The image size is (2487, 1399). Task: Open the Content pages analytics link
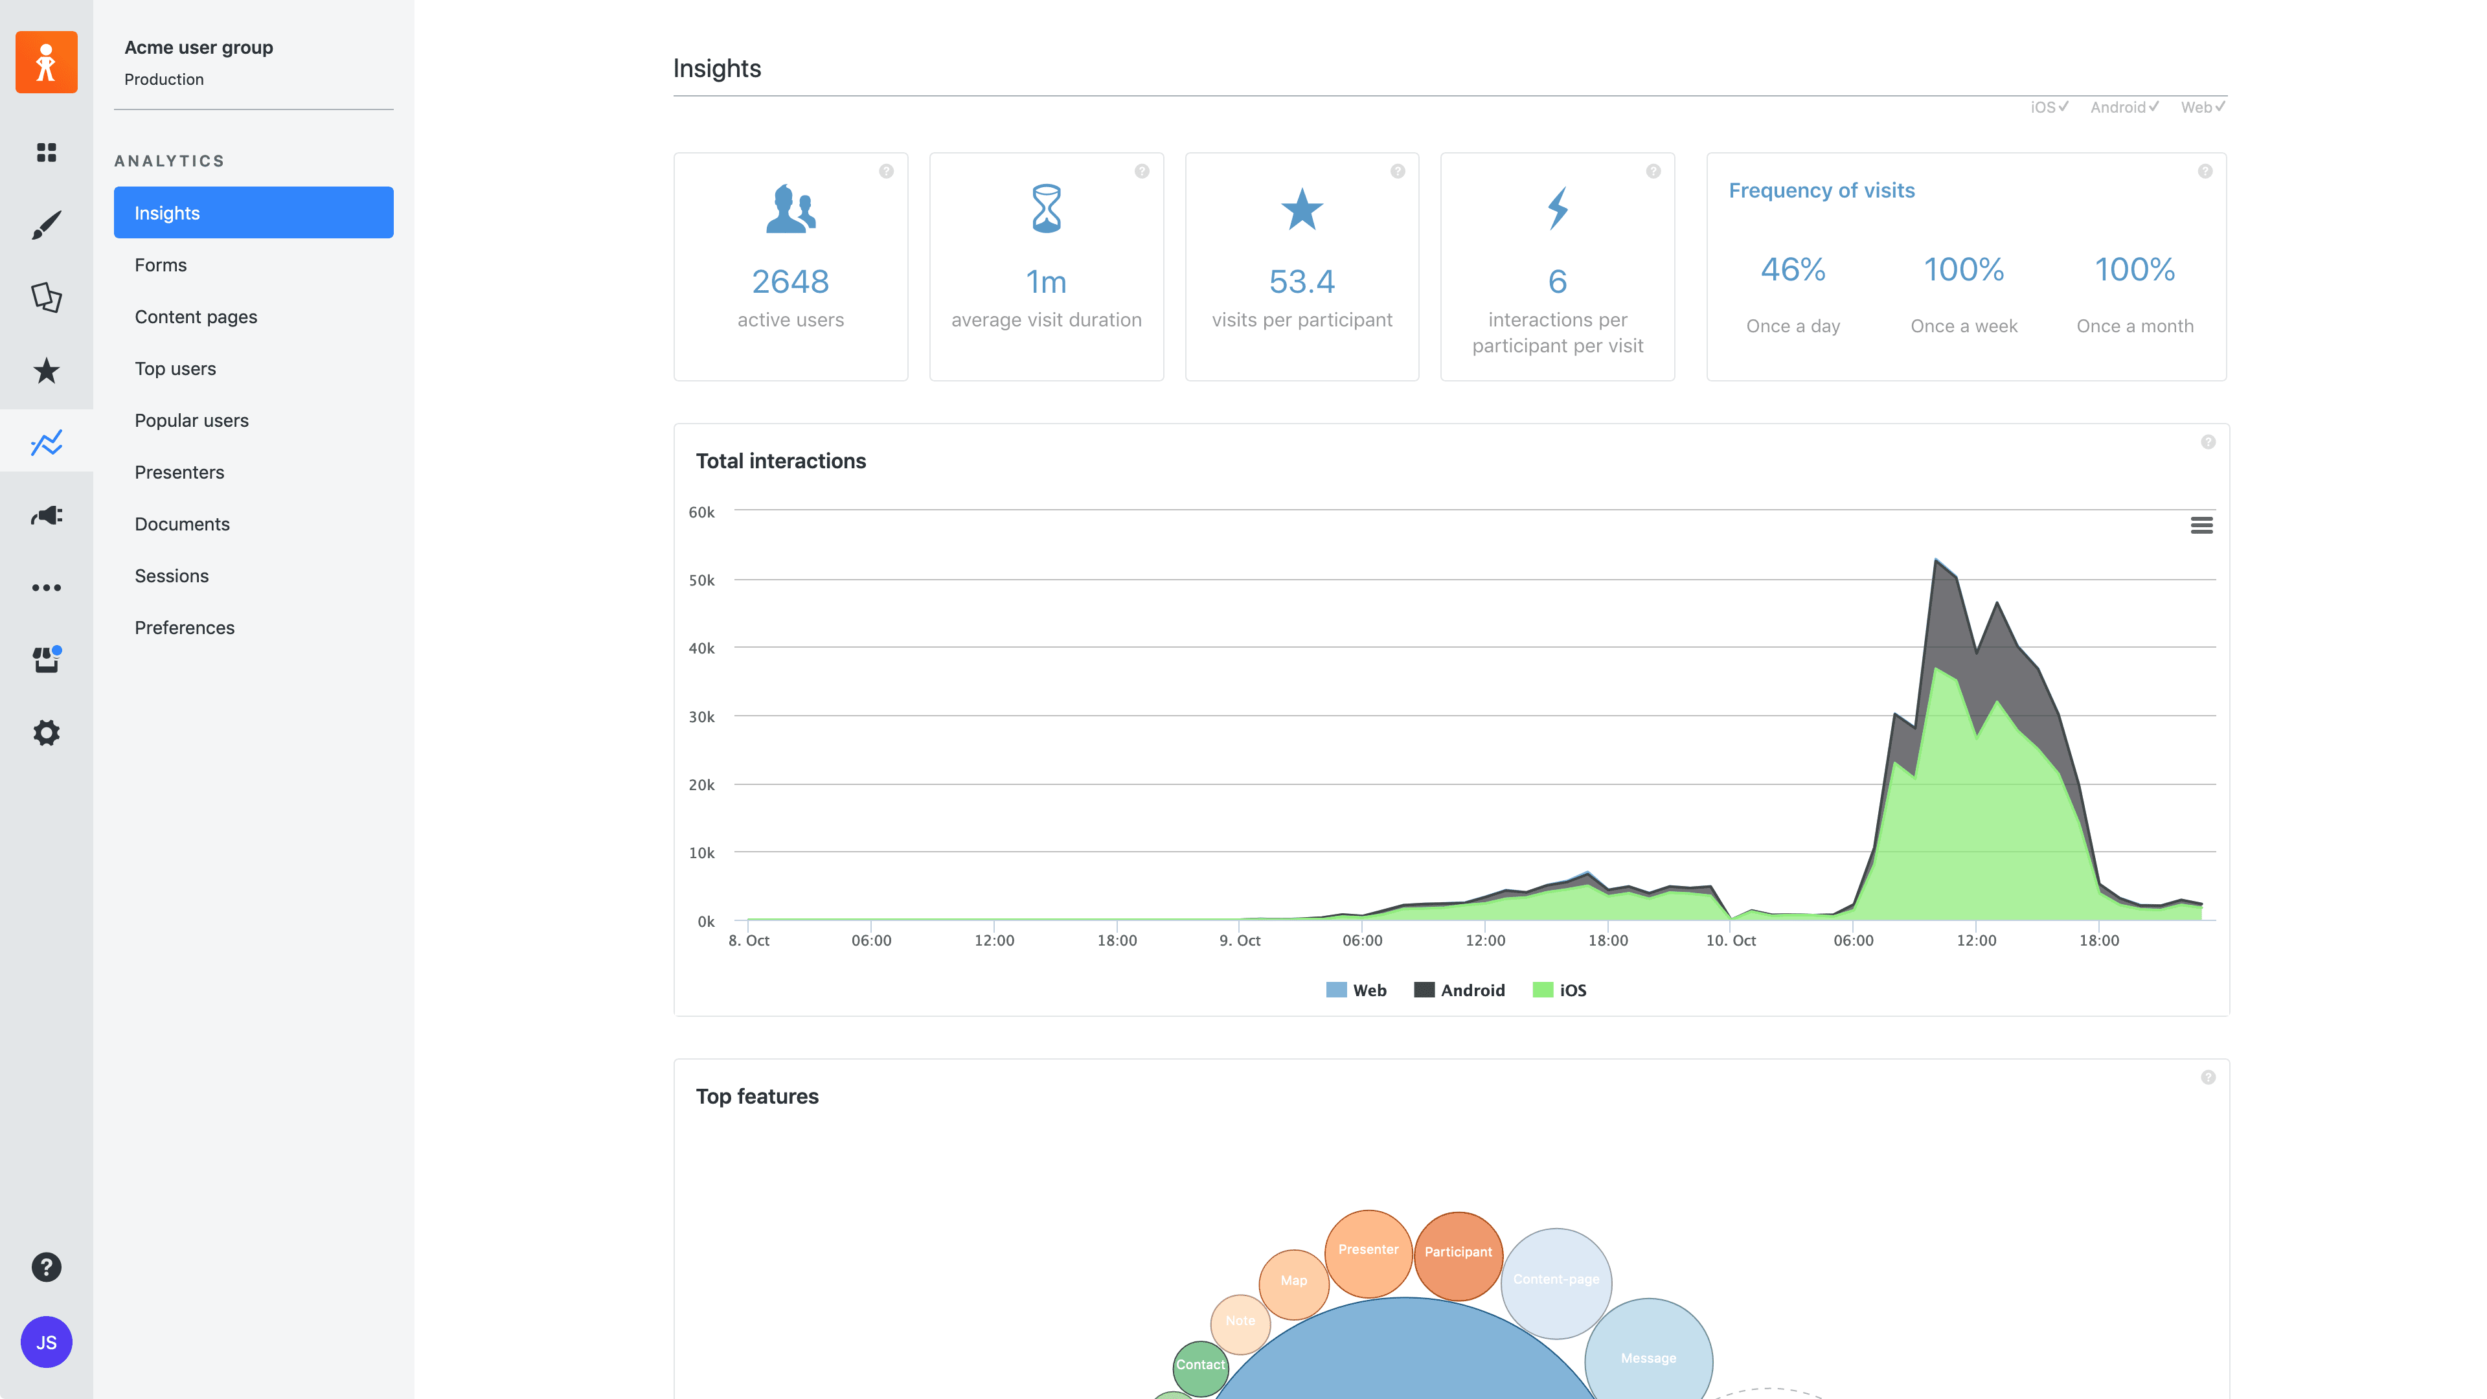[x=196, y=317]
